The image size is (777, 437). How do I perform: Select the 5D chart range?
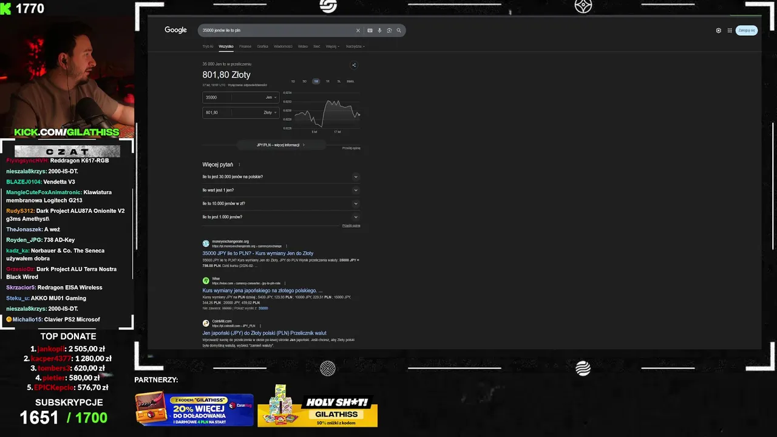tap(304, 81)
